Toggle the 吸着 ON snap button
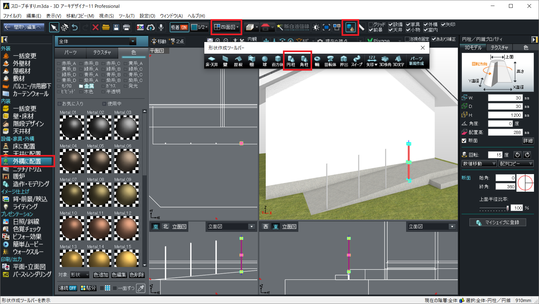 [x=179, y=28]
